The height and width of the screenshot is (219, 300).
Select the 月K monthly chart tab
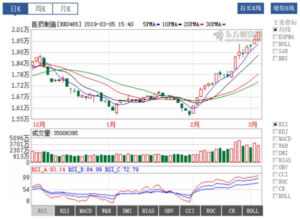pos(65,9)
